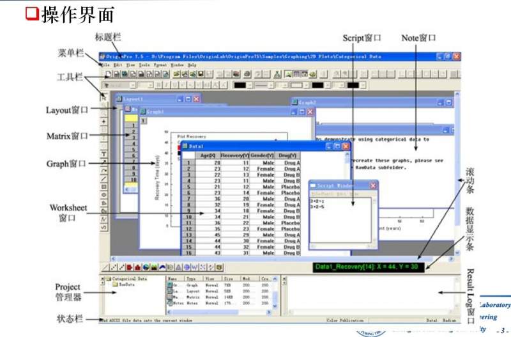Click the workspace horizontal scrollbar

click(282, 259)
